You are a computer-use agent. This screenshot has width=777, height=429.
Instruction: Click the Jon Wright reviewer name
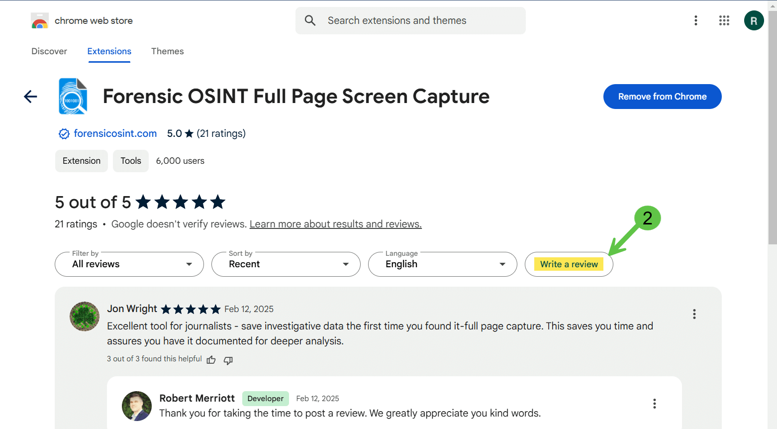[132, 309]
